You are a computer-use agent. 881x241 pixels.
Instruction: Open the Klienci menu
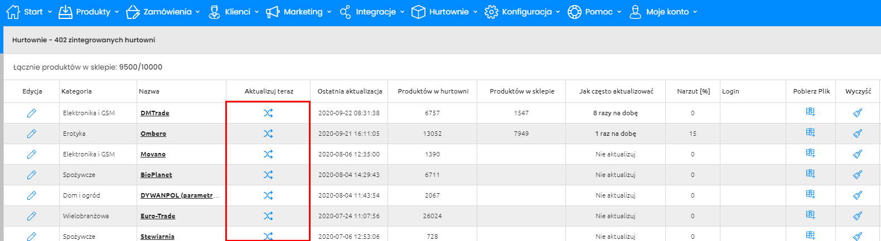click(x=233, y=12)
